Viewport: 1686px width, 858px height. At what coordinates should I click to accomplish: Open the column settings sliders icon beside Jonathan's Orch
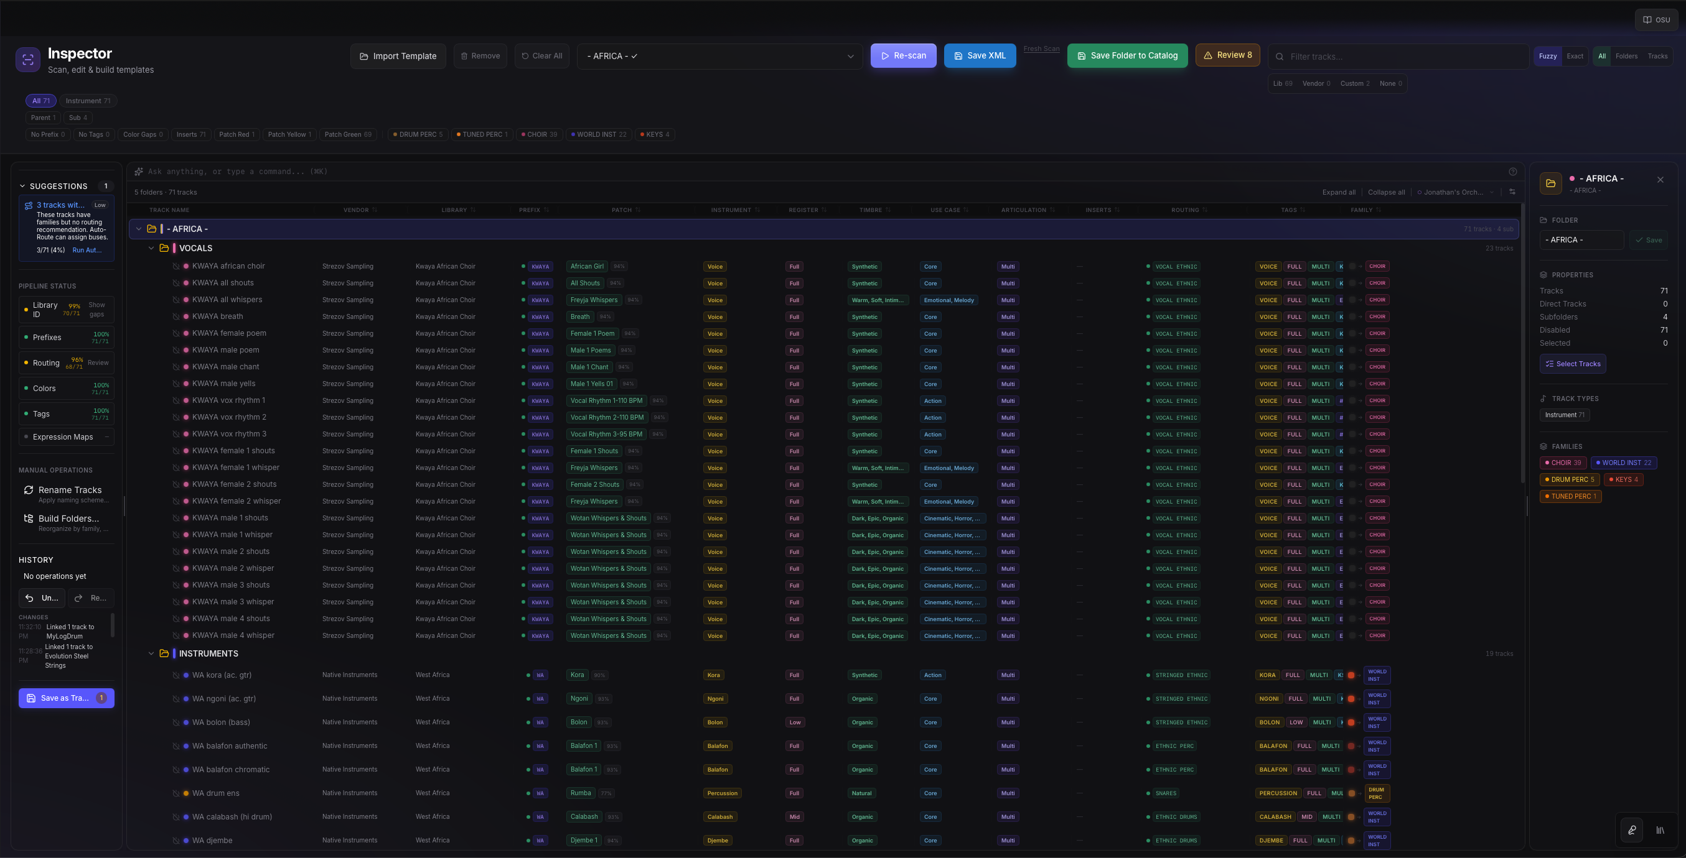point(1512,191)
